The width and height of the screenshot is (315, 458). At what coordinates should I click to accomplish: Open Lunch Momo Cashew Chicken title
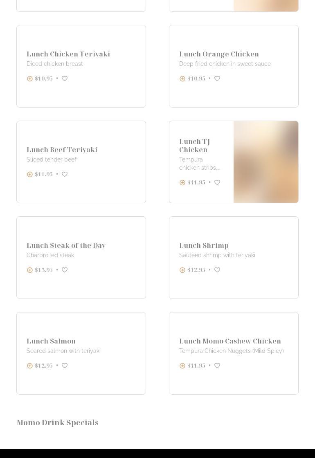pyautogui.click(x=230, y=341)
